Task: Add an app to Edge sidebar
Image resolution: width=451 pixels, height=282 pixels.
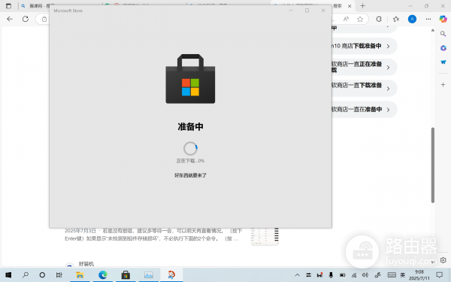Action: 443,85
